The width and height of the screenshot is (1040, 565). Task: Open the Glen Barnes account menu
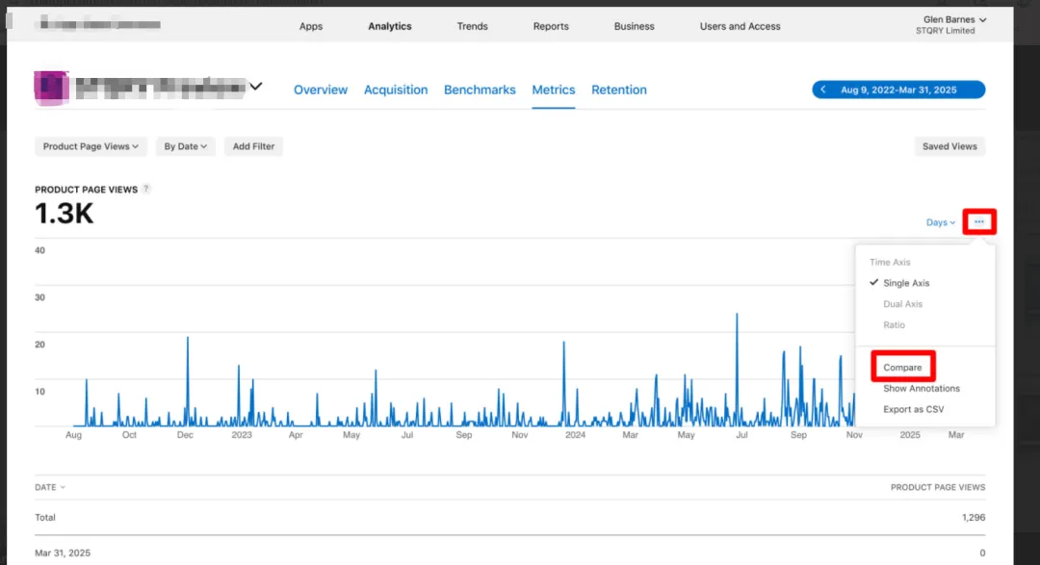(953, 24)
